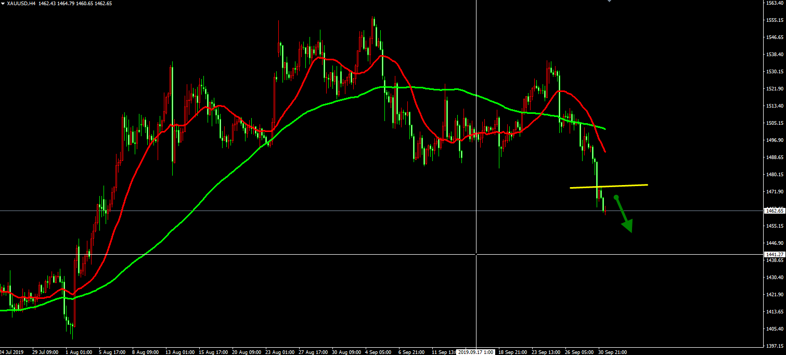The width and height of the screenshot is (786, 355).
Task: Click the crosshair date label 2019.09.17 1:00
Action: point(476,352)
